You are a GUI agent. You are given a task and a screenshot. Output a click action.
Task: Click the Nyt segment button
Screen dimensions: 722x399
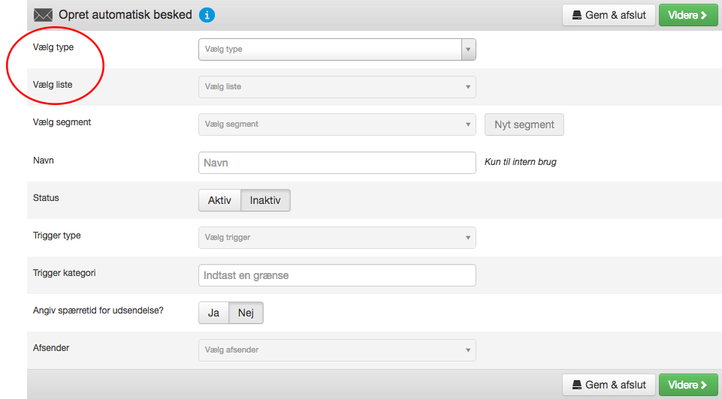pos(524,124)
